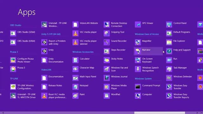Open the Run dialog icon
Screen dimensions: 203x114
(169, 60)
